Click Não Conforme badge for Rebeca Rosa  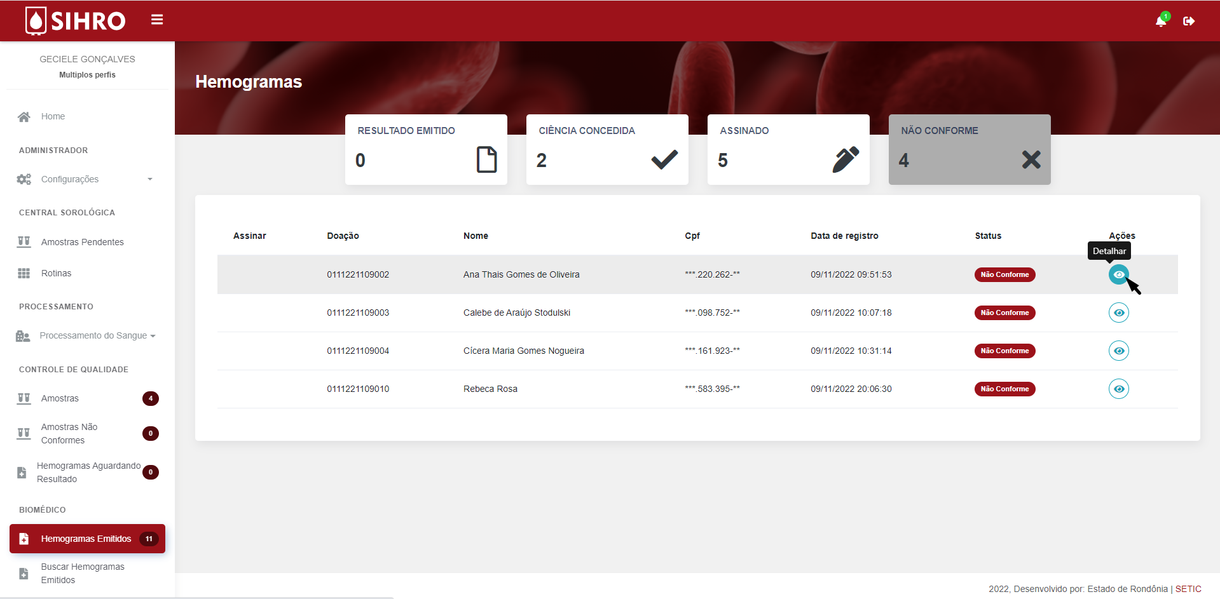click(x=1004, y=389)
